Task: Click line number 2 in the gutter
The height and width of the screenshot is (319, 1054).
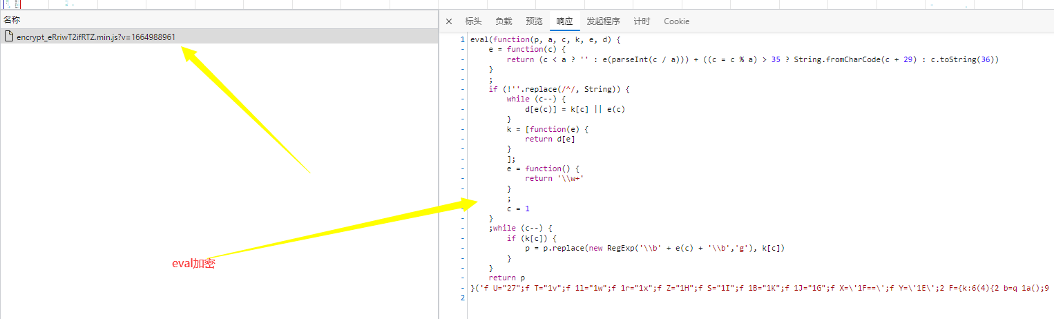Action: [463, 298]
